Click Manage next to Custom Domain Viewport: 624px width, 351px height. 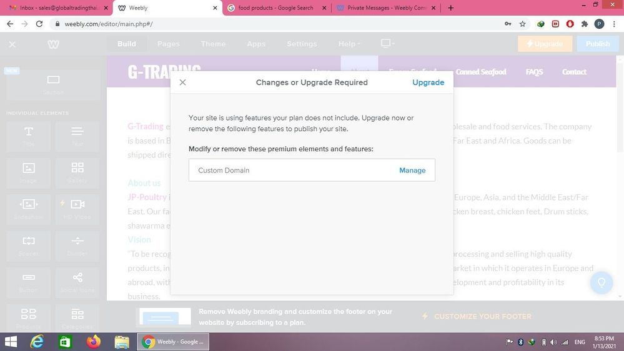pos(412,171)
